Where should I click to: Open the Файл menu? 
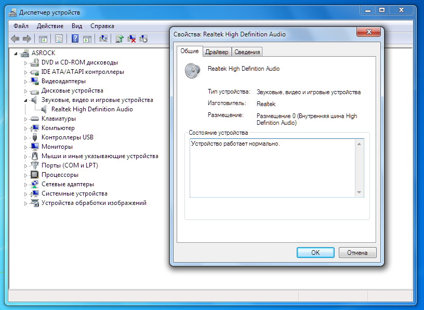pos(21,26)
